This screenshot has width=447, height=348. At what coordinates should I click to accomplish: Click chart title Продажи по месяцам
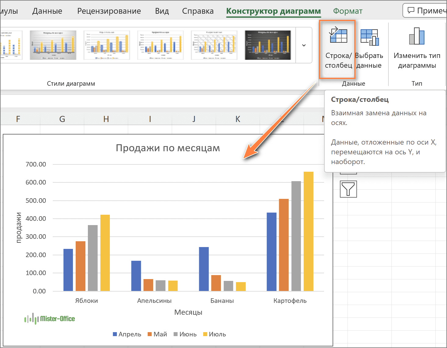click(x=168, y=148)
